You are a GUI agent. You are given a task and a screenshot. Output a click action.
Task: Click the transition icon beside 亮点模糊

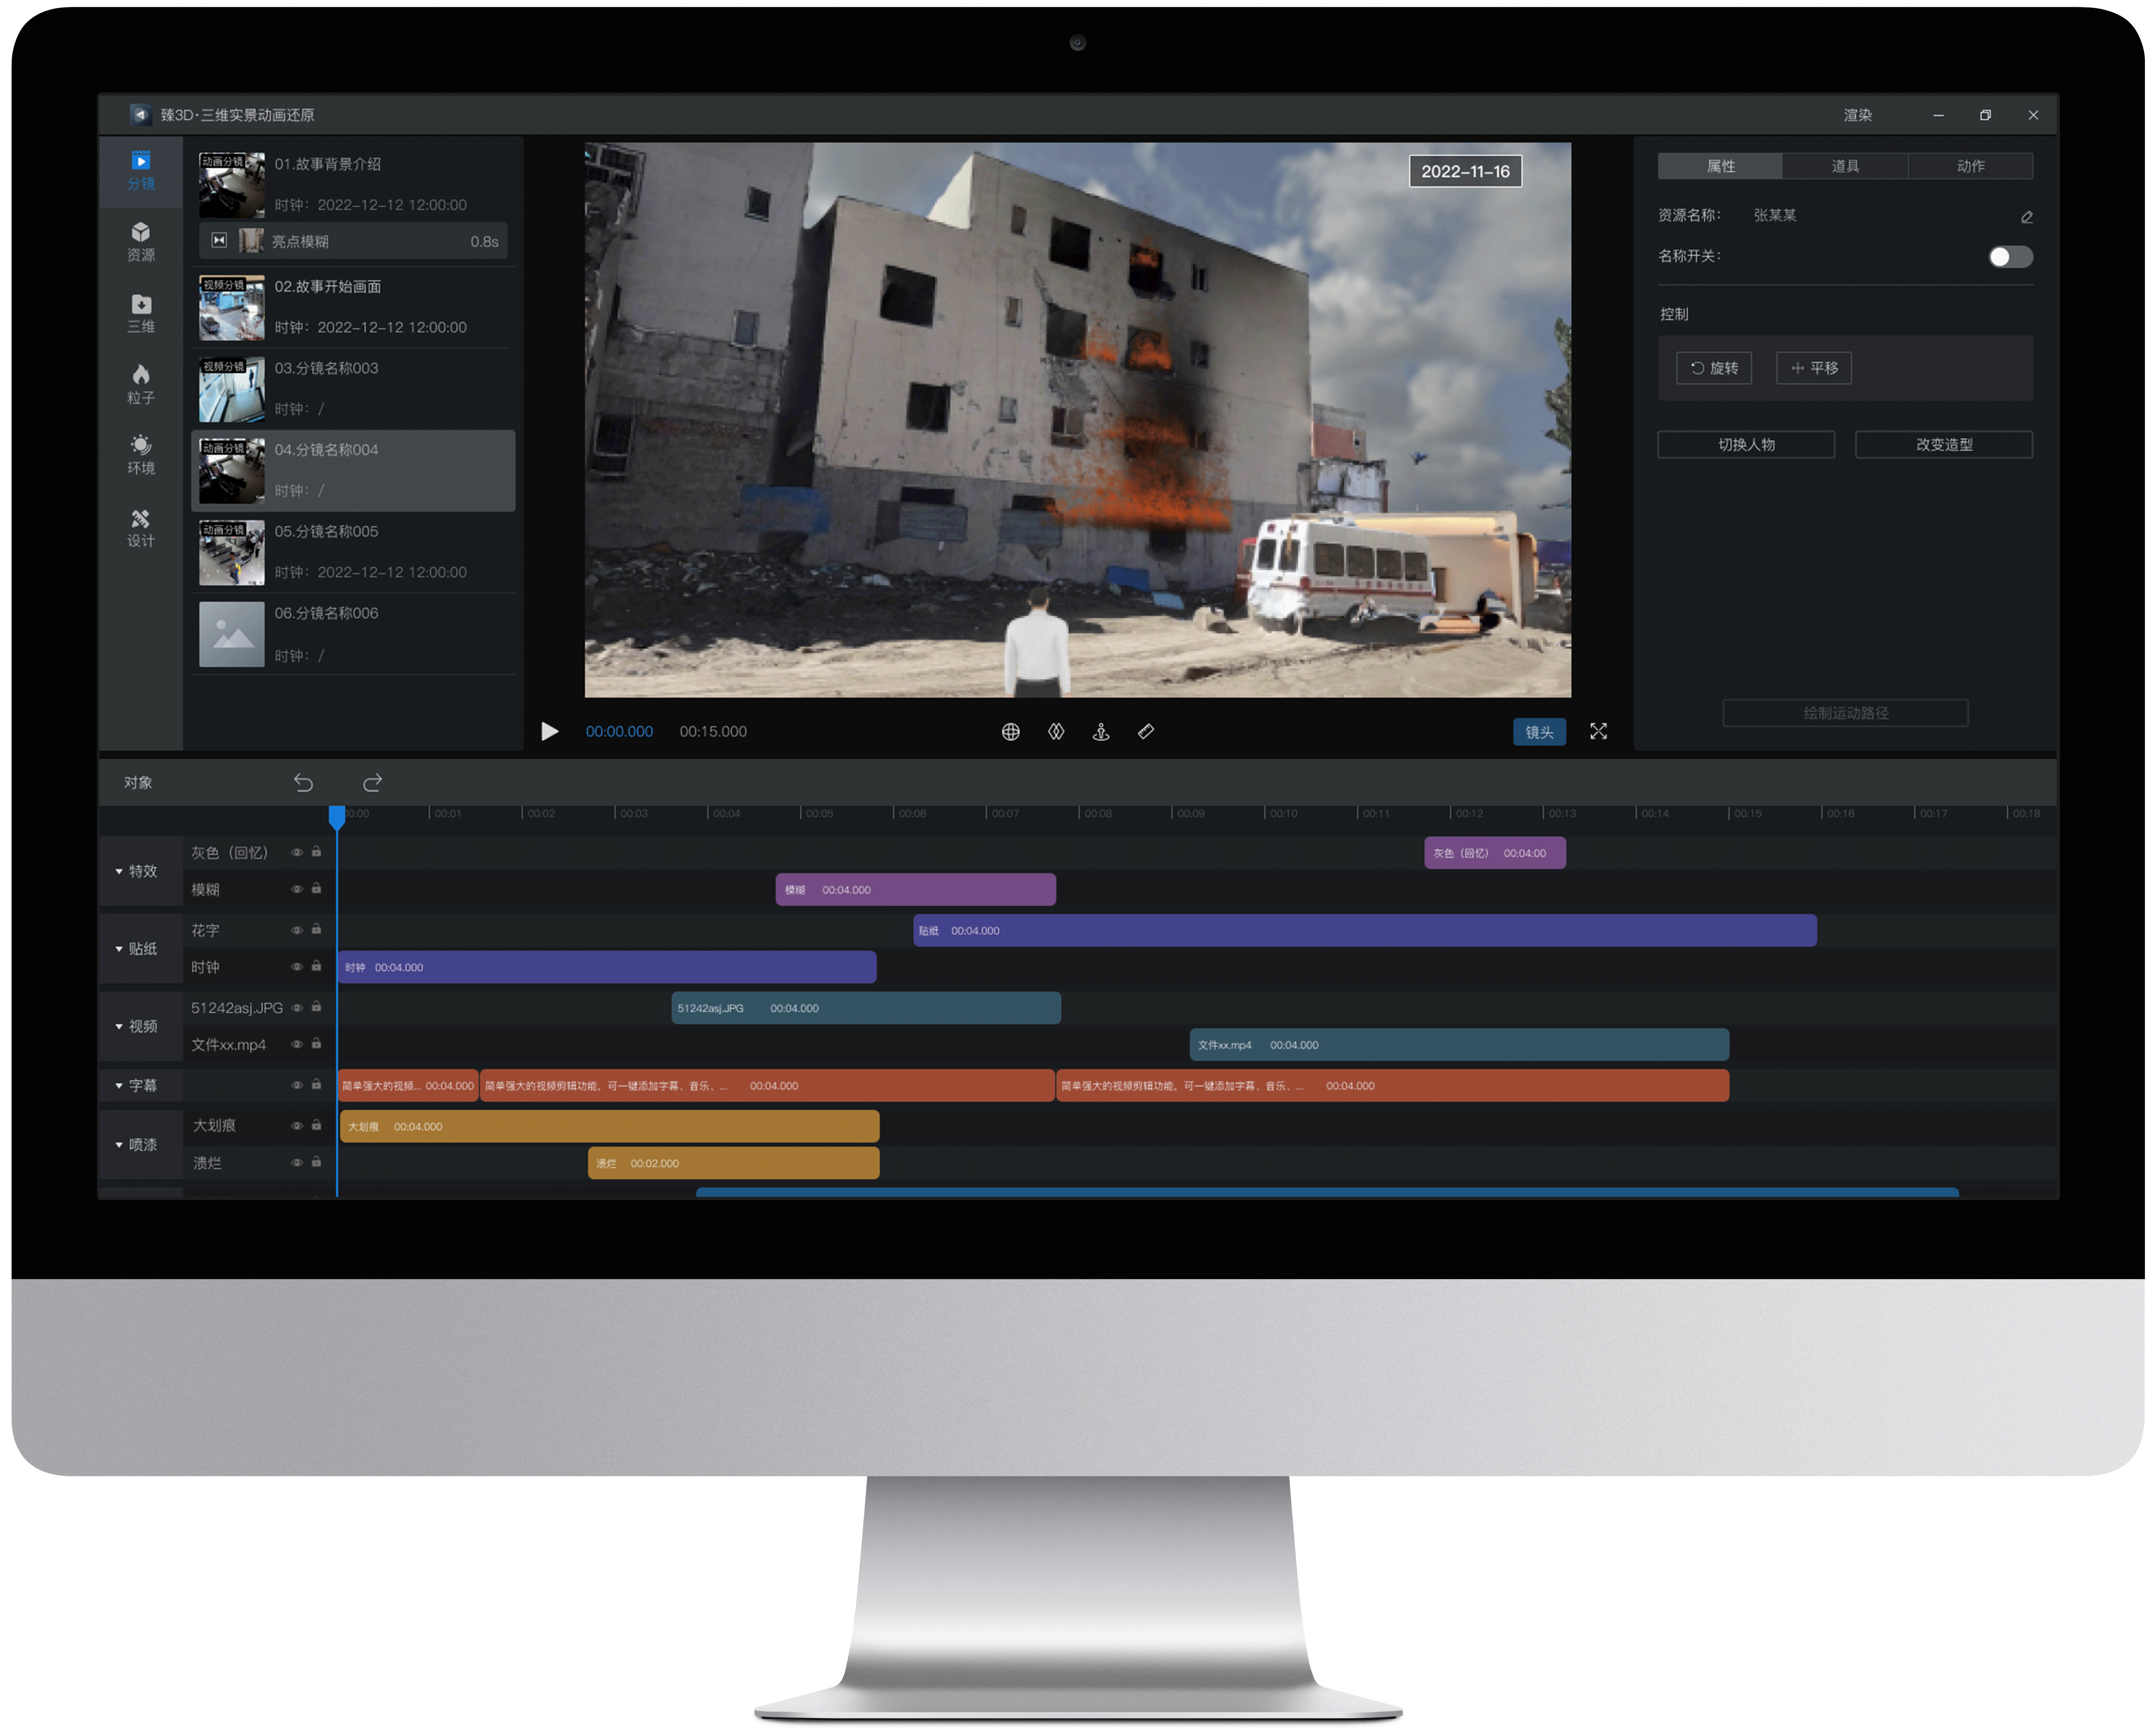tap(219, 240)
